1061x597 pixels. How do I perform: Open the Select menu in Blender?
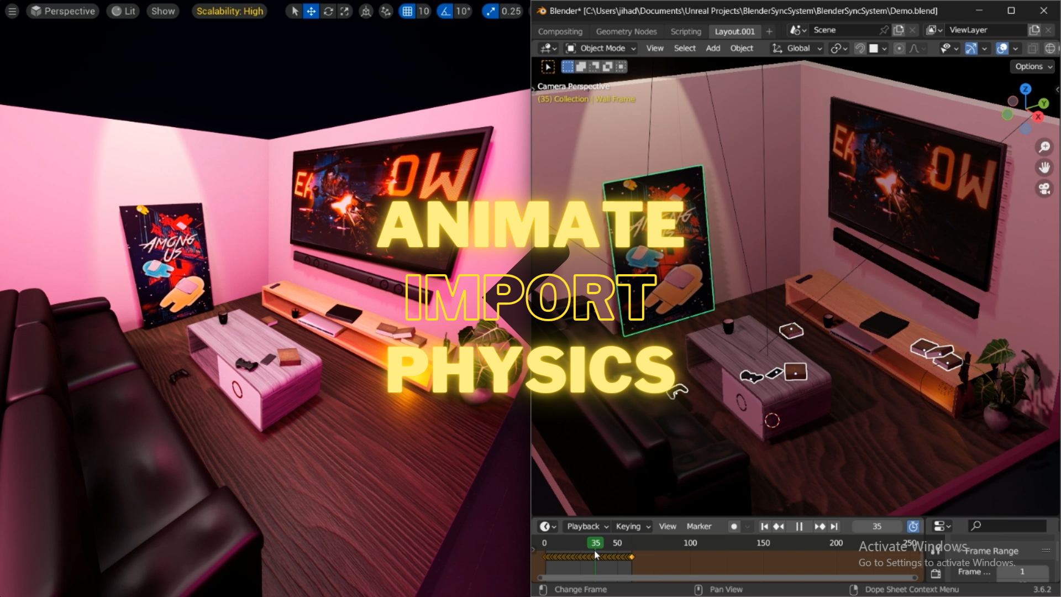pos(685,49)
